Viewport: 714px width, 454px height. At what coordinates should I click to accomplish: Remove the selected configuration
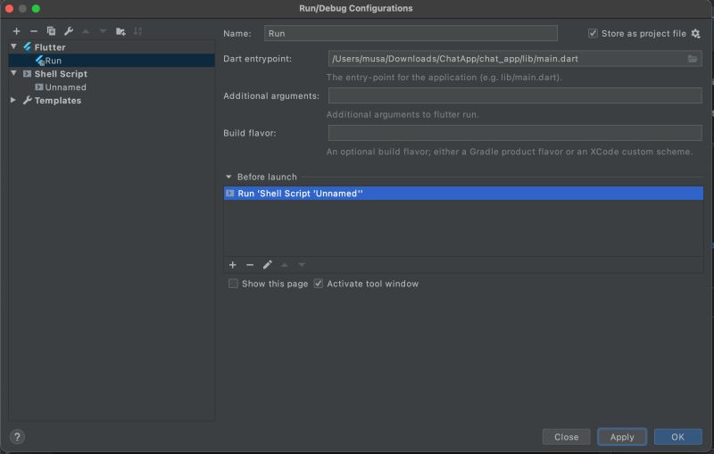click(34, 31)
